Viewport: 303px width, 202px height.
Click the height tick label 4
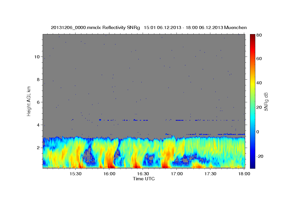click(x=38, y=125)
